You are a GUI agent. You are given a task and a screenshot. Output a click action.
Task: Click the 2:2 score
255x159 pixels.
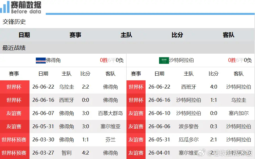[x=85, y=87]
